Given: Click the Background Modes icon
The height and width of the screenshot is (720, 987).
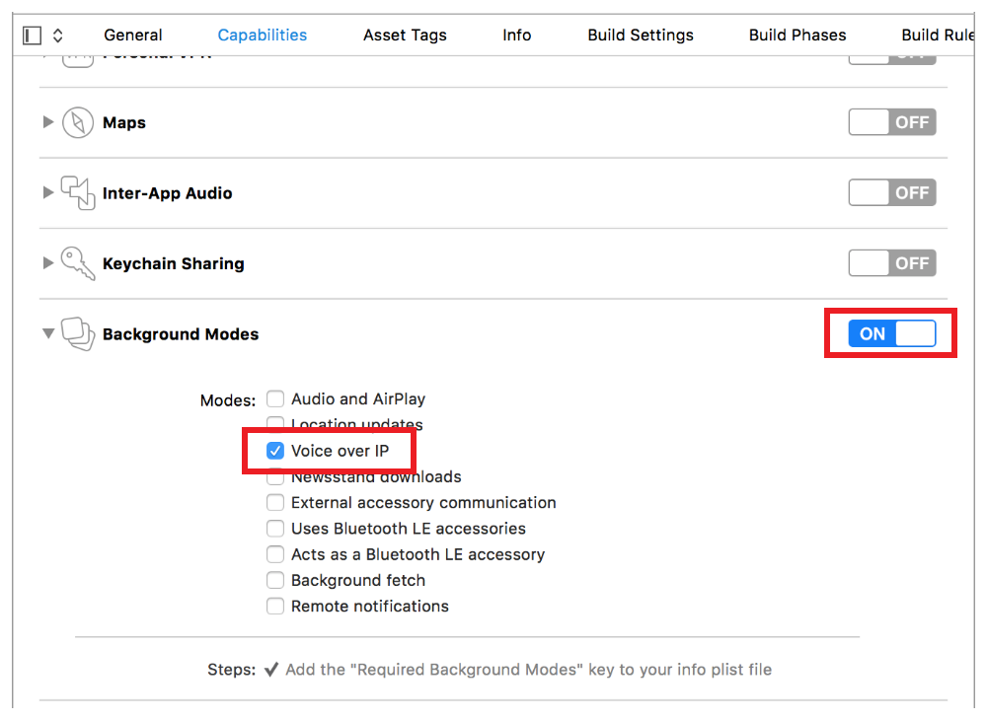Looking at the screenshot, I should (78, 334).
